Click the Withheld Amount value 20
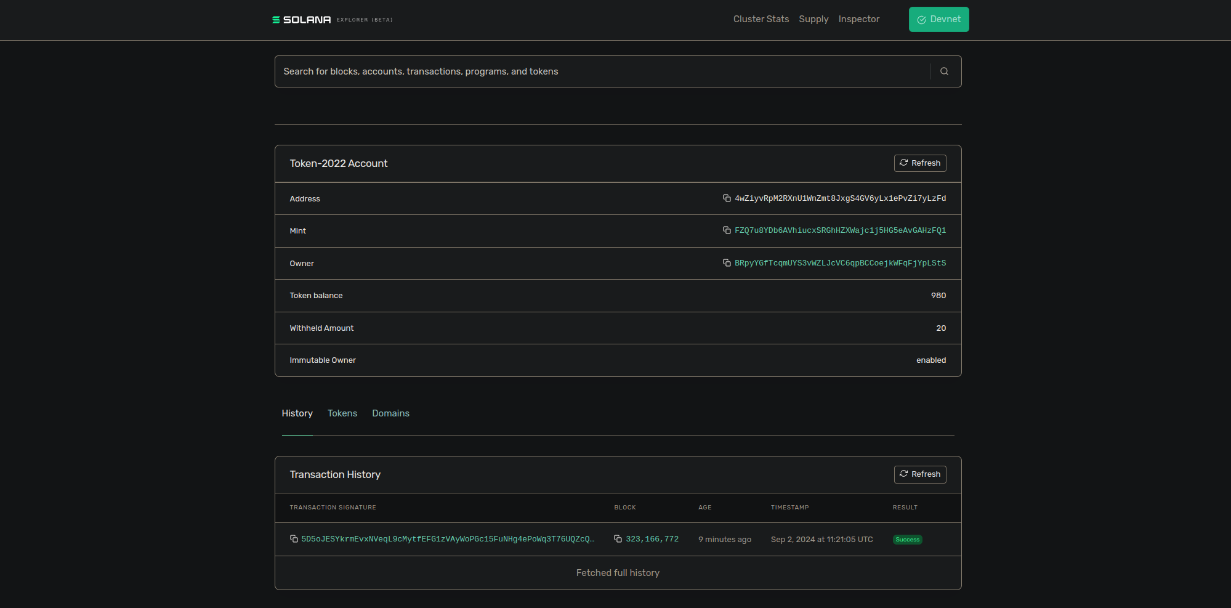Screen dimensions: 1231x608 tap(941, 328)
